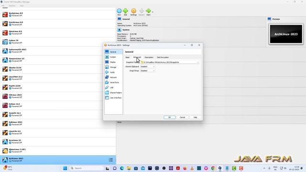
Task: Select the Debian 12.2 virtual machine
Action: tap(58, 105)
